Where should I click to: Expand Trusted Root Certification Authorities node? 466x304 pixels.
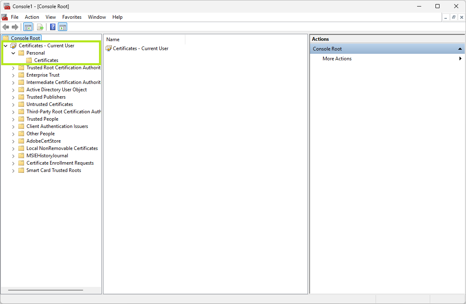[x=13, y=68]
